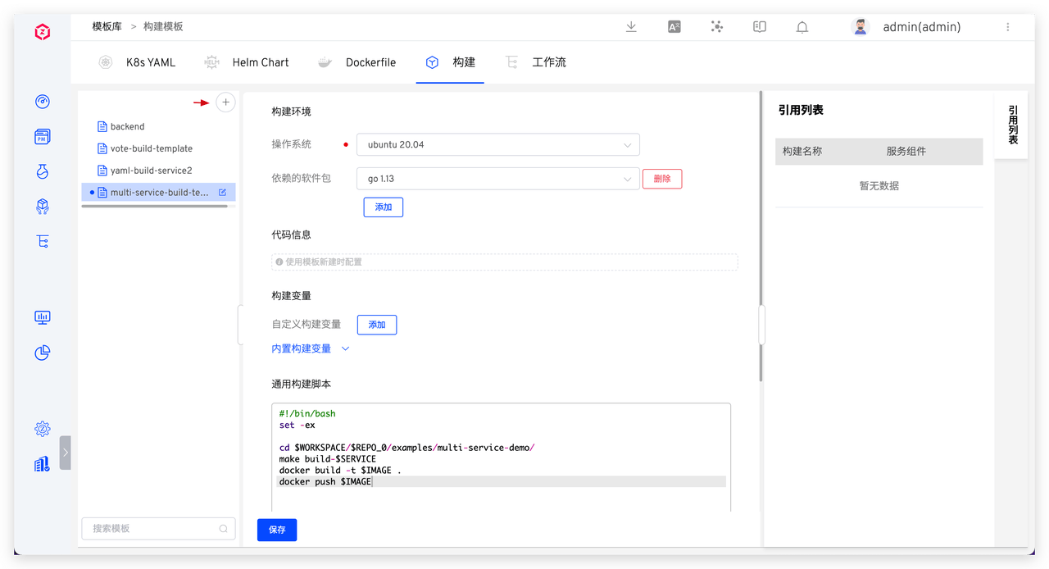The width and height of the screenshot is (1049, 569).
Task: Click the template list horizontal scrollbar
Action: (154, 206)
